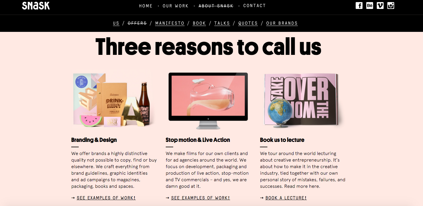Open the OUR WORK menu item
Viewport: 423px width, 206px height.
click(176, 6)
